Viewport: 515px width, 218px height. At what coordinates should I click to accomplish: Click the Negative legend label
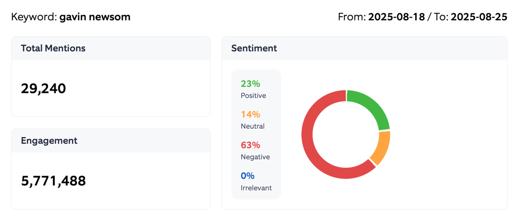click(255, 157)
